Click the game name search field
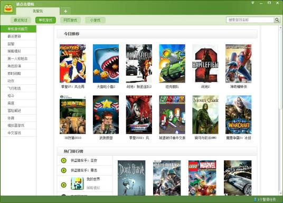This screenshot has width=283, height=203. coord(250,20)
